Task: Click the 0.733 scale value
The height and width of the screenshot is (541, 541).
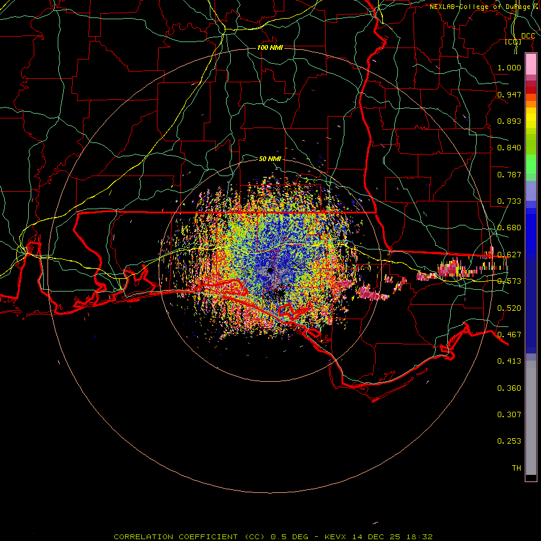Action: pos(509,201)
